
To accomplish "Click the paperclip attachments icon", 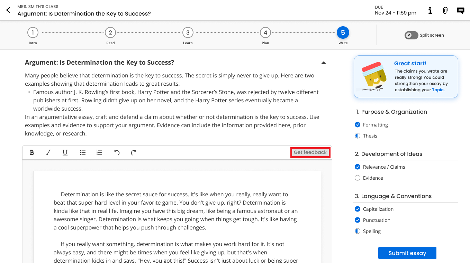I will [x=445, y=10].
